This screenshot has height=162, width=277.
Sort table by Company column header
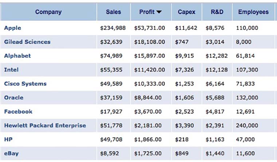click(48, 12)
